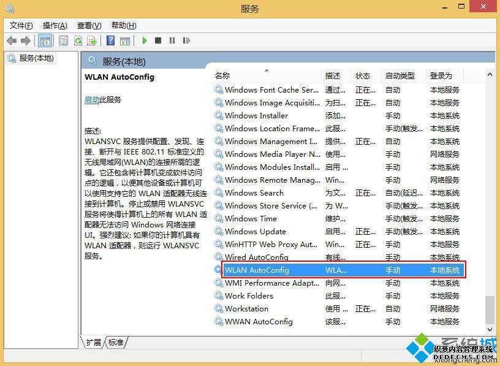Screen dimensions: 500x366
Task: Click the WWAN AutoConfig service name
Action: [259, 321]
